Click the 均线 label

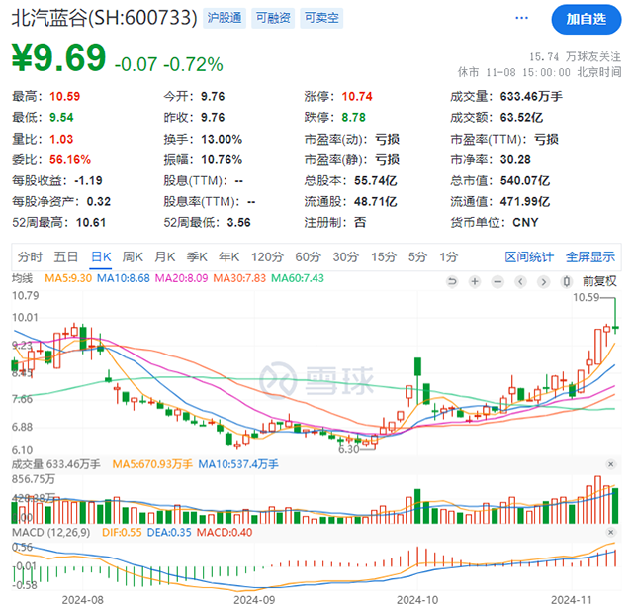coord(22,278)
